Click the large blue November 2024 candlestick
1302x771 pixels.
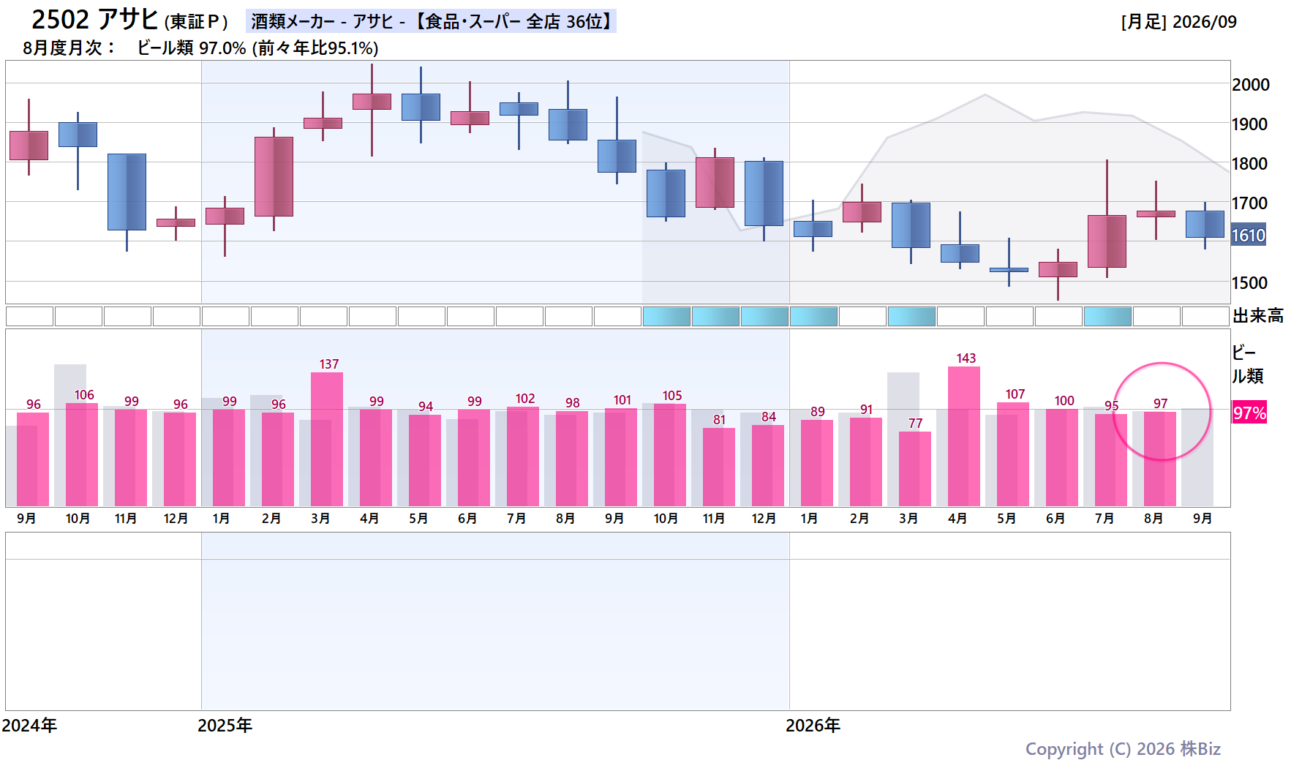(127, 192)
